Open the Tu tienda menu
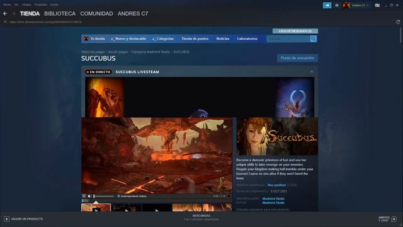This screenshot has width=403, height=227. [98, 38]
